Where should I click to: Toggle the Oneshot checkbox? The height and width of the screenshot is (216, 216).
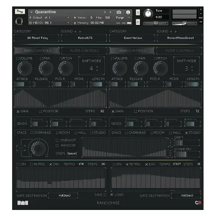[x=57, y=140]
